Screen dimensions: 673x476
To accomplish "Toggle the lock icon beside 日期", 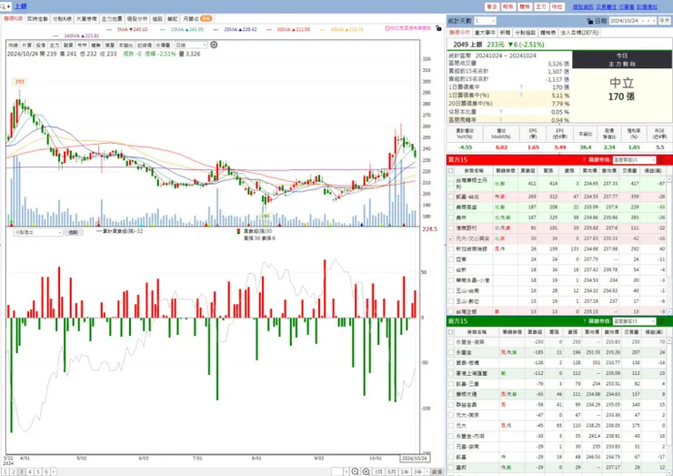I will click(590, 21).
